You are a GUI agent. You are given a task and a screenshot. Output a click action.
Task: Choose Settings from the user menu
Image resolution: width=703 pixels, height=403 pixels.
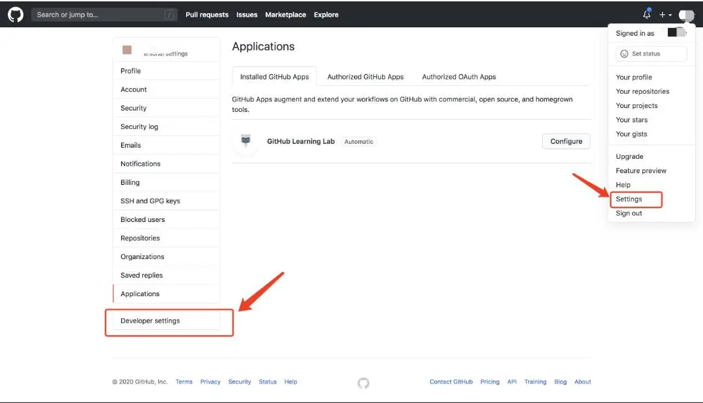(x=629, y=199)
